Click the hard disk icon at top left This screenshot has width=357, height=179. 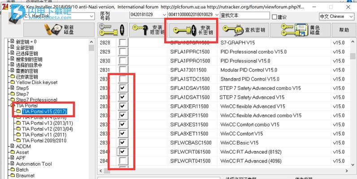[x=14, y=18]
